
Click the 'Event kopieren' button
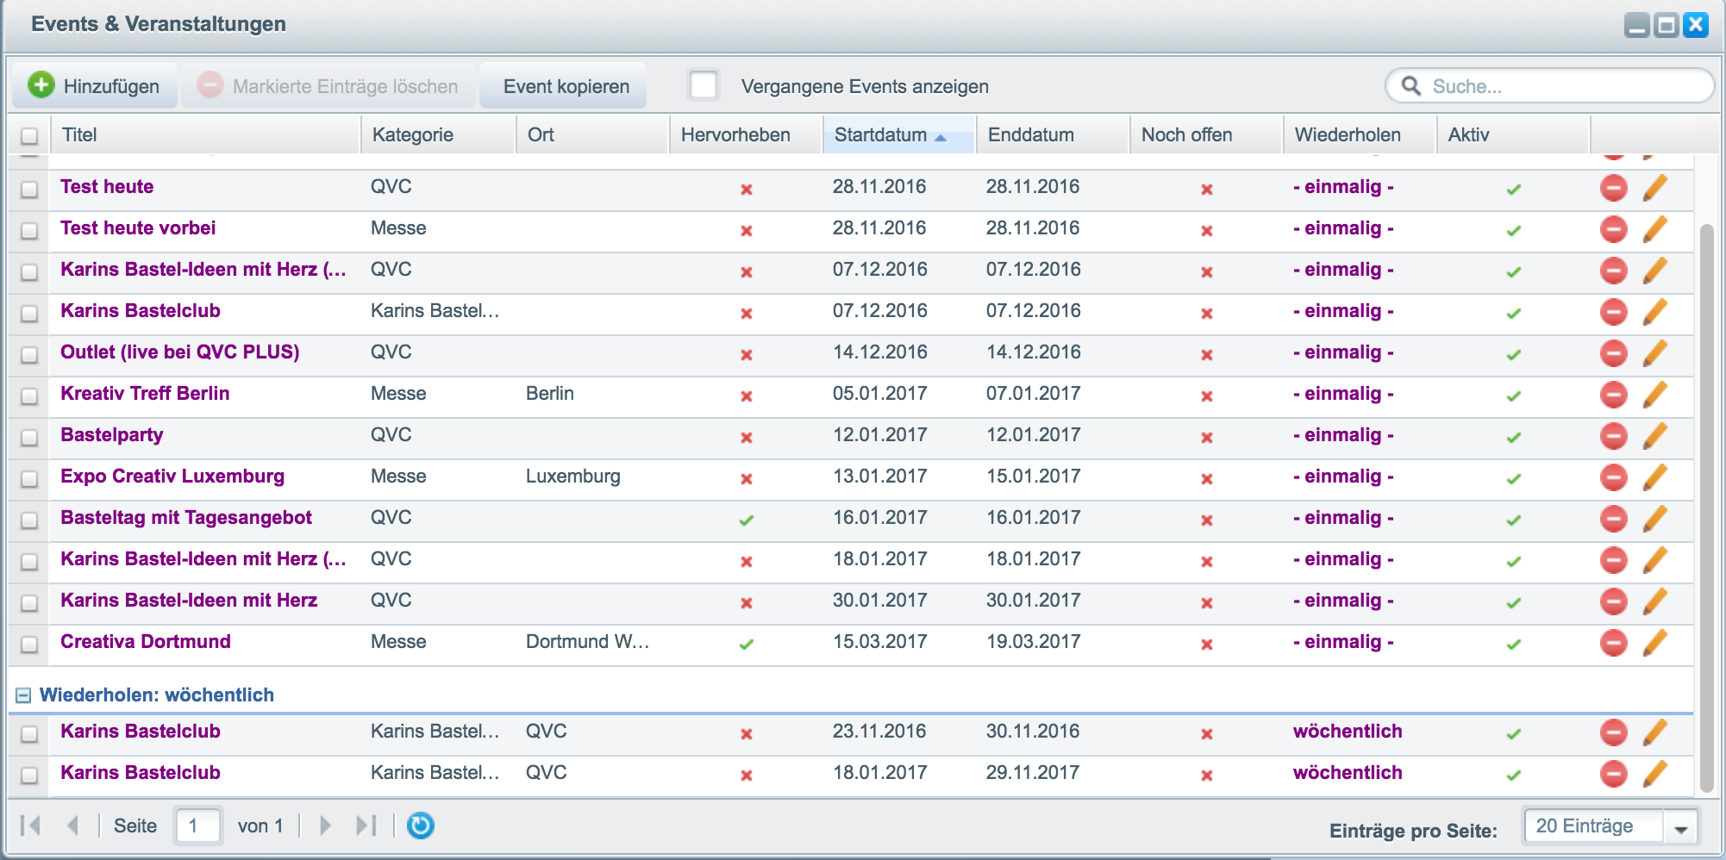(x=565, y=85)
